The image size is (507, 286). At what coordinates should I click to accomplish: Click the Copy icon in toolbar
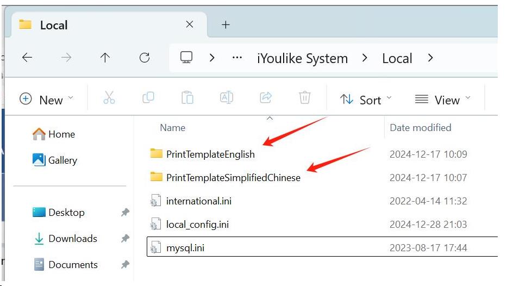pyautogui.click(x=148, y=98)
